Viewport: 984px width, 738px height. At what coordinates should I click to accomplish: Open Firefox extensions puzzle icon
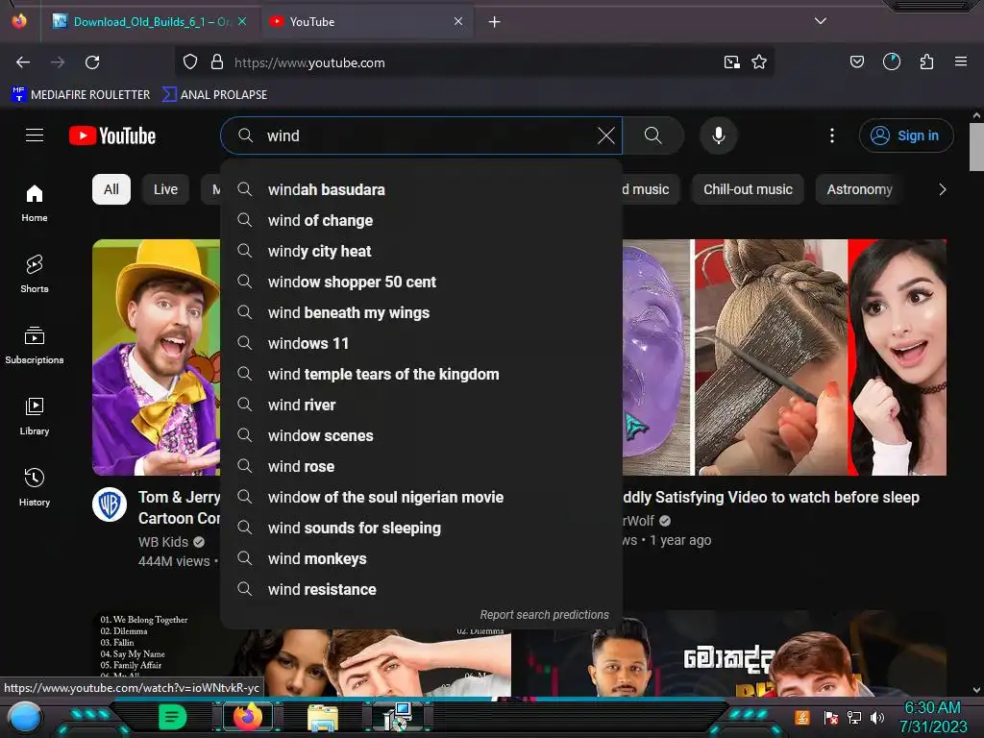click(926, 61)
